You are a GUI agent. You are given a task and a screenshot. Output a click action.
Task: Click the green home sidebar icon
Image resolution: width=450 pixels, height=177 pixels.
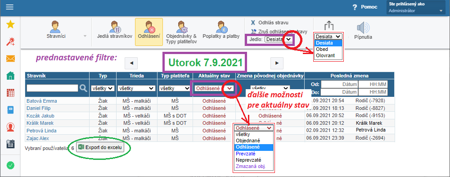coord(10,76)
